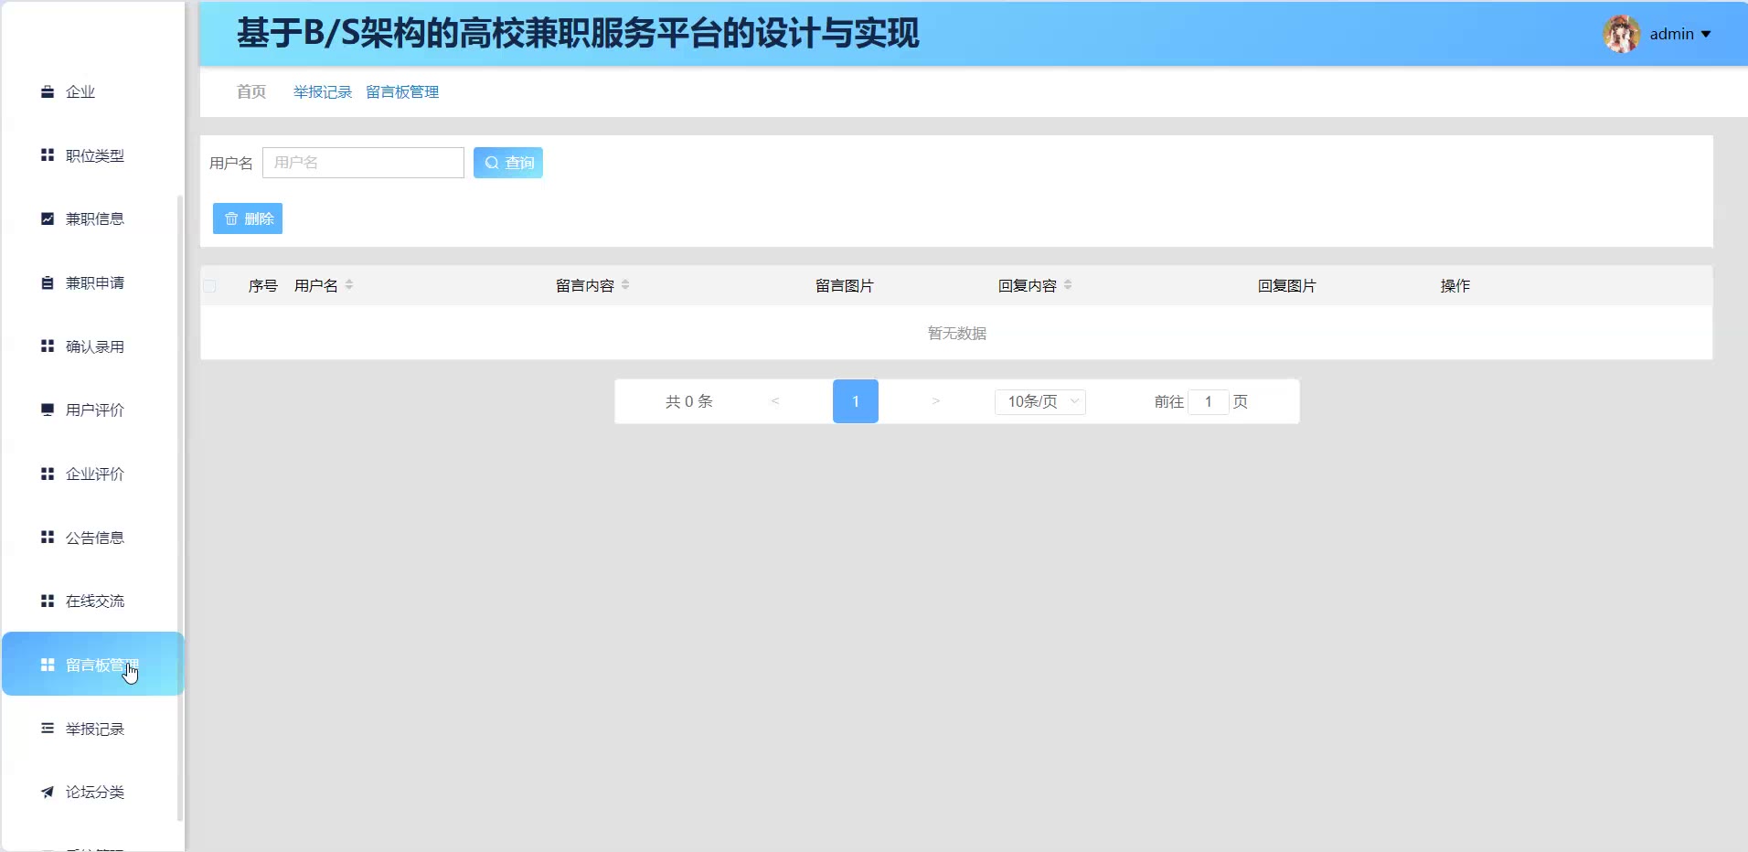
Task: Click the clipboard icon next to 兼职申请
Action: [48, 282]
